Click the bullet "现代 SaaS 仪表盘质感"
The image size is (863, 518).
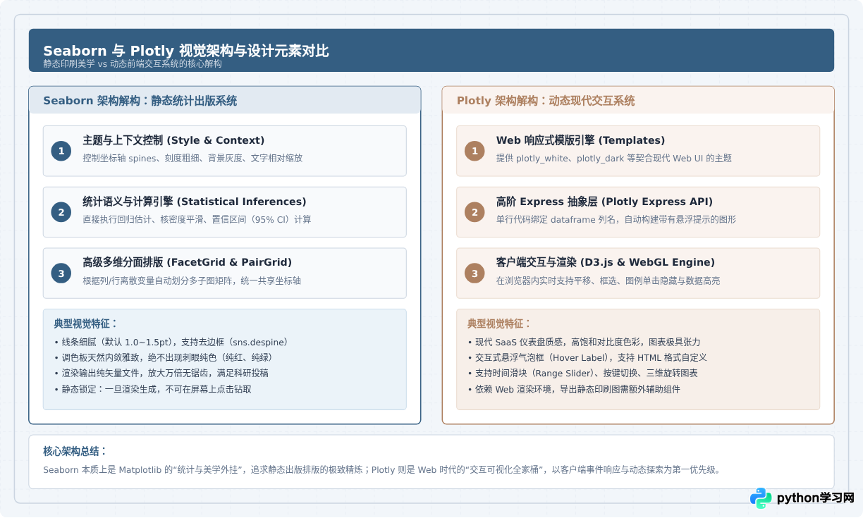(584, 342)
